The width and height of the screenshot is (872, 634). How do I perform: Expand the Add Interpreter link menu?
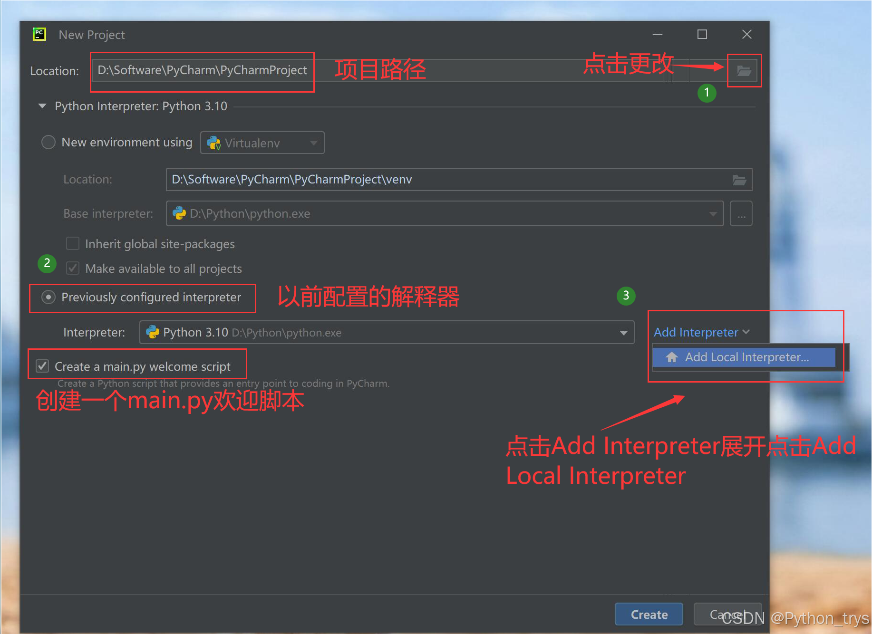[701, 332]
